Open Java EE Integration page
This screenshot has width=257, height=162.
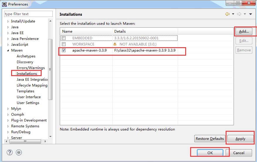pyautogui.click(x=32, y=79)
